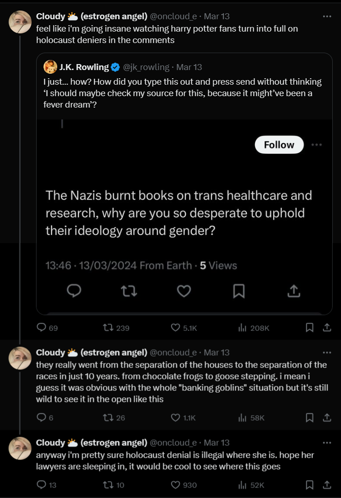
Task: Share the first tweet quoting J.K. Rowling
Action: 327,328
